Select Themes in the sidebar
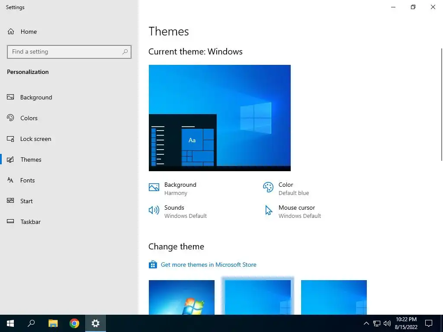The width and height of the screenshot is (443, 332). pos(69,160)
